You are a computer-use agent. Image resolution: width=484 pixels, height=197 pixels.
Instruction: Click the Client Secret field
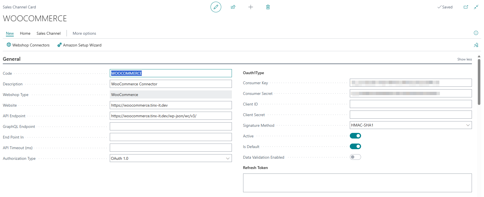[x=411, y=114]
